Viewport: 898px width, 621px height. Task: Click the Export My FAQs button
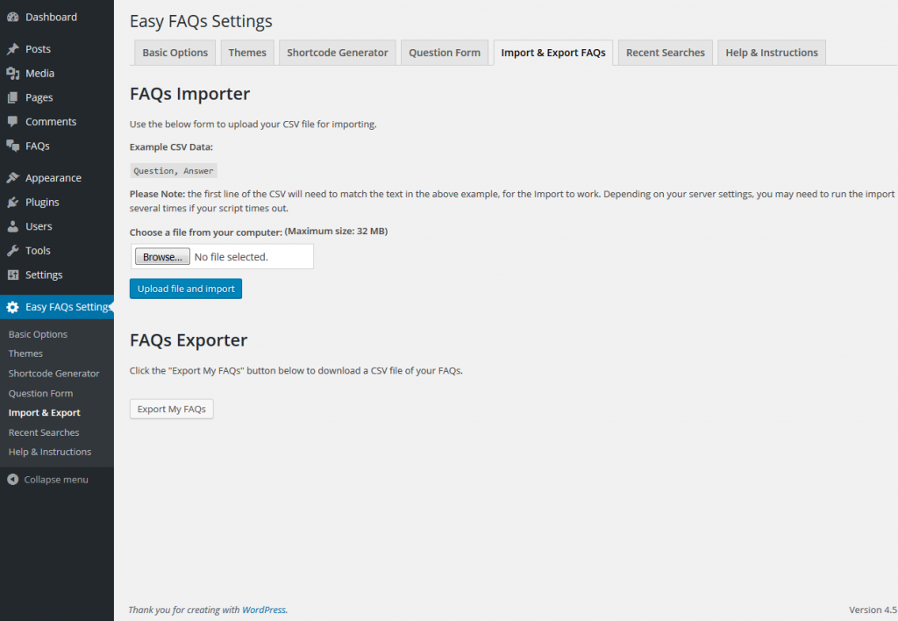point(172,409)
